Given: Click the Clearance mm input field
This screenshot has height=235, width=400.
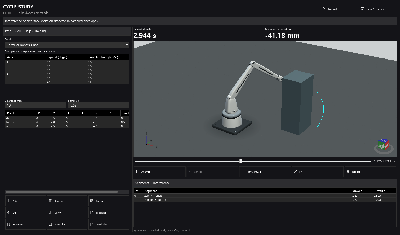Looking at the screenshot, I should pos(35,105).
